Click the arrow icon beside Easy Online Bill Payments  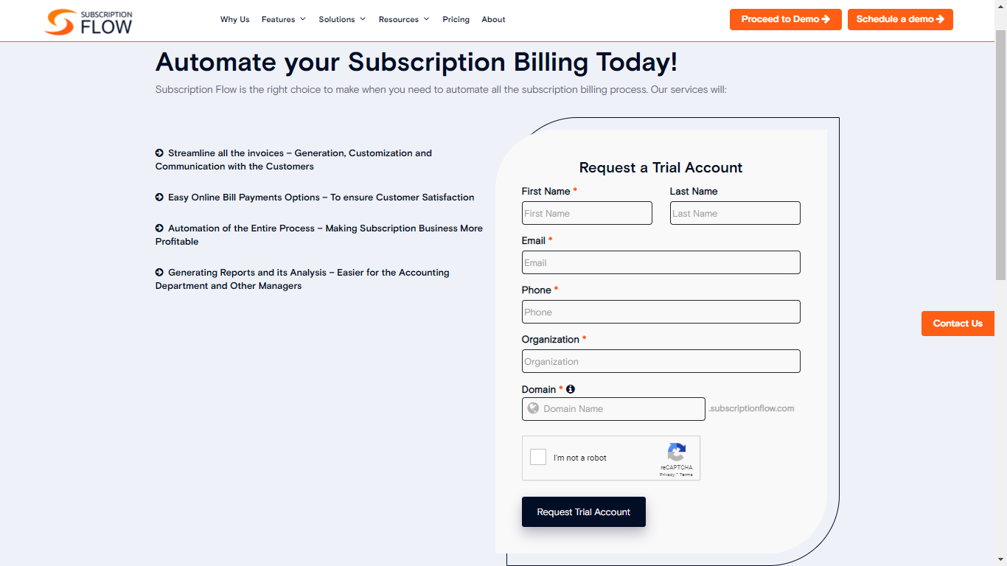(x=159, y=197)
